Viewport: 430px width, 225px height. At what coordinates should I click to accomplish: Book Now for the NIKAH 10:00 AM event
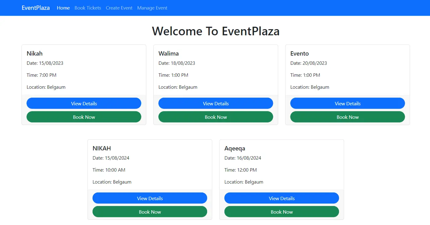(150, 212)
